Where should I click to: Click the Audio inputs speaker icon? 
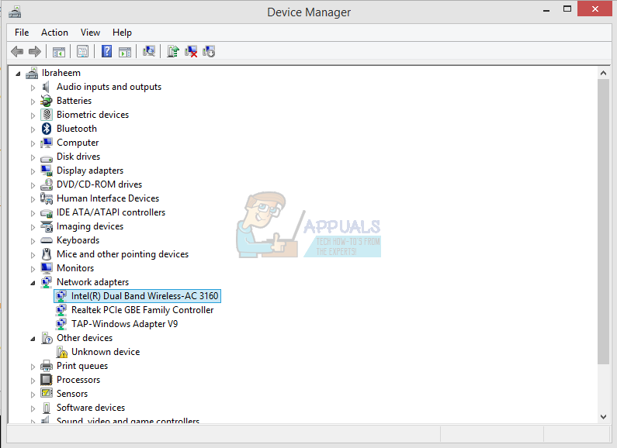tap(47, 87)
